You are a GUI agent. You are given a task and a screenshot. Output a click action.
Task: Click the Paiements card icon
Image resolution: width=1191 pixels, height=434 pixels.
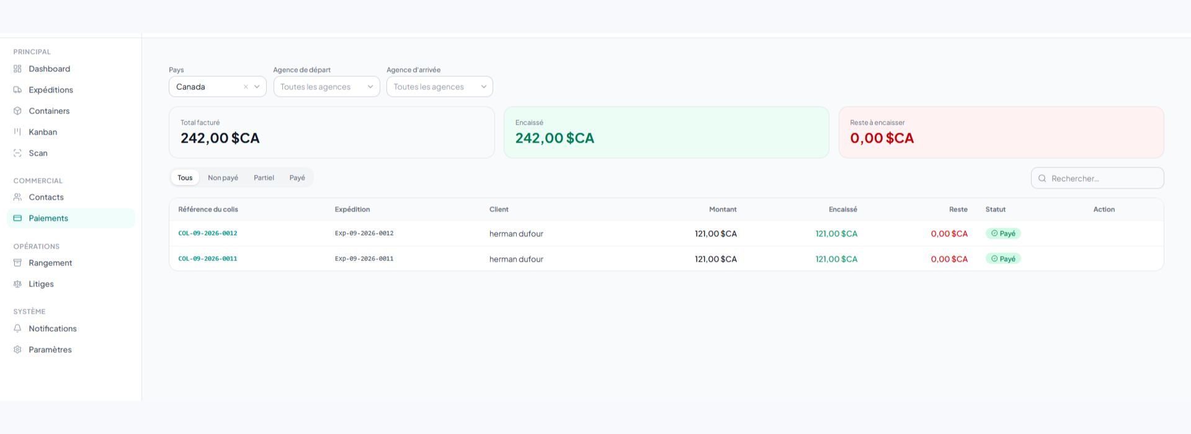pyautogui.click(x=17, y=218)
